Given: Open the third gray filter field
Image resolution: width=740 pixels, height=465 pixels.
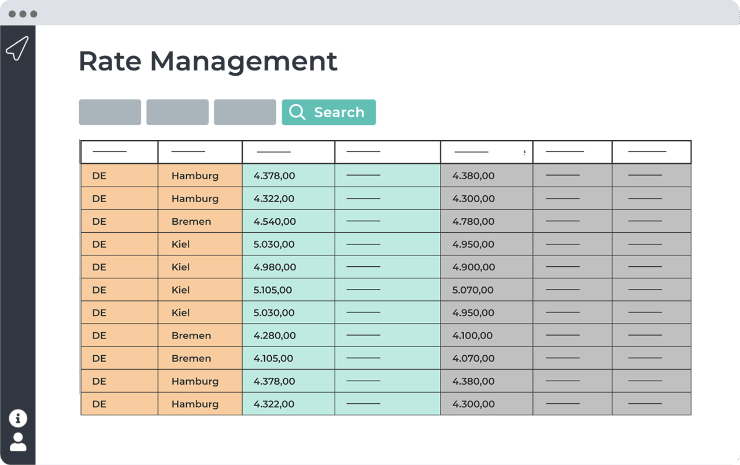Looking at the screenshot, I should pyautogui.click(x=245, y=112).
